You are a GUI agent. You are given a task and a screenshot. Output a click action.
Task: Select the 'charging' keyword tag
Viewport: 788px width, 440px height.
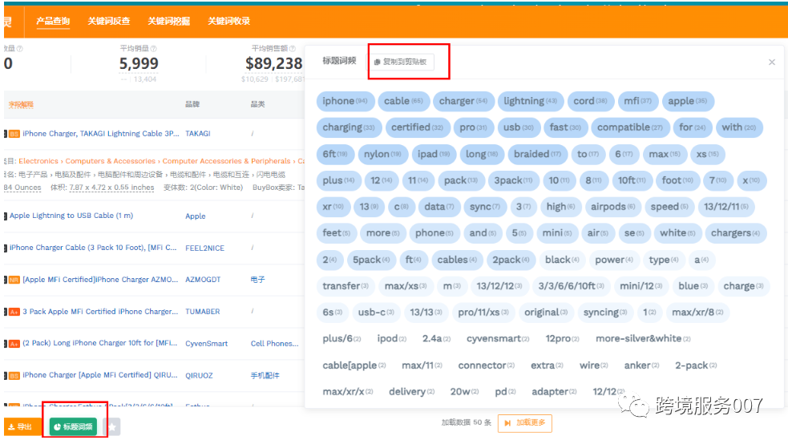349,127
